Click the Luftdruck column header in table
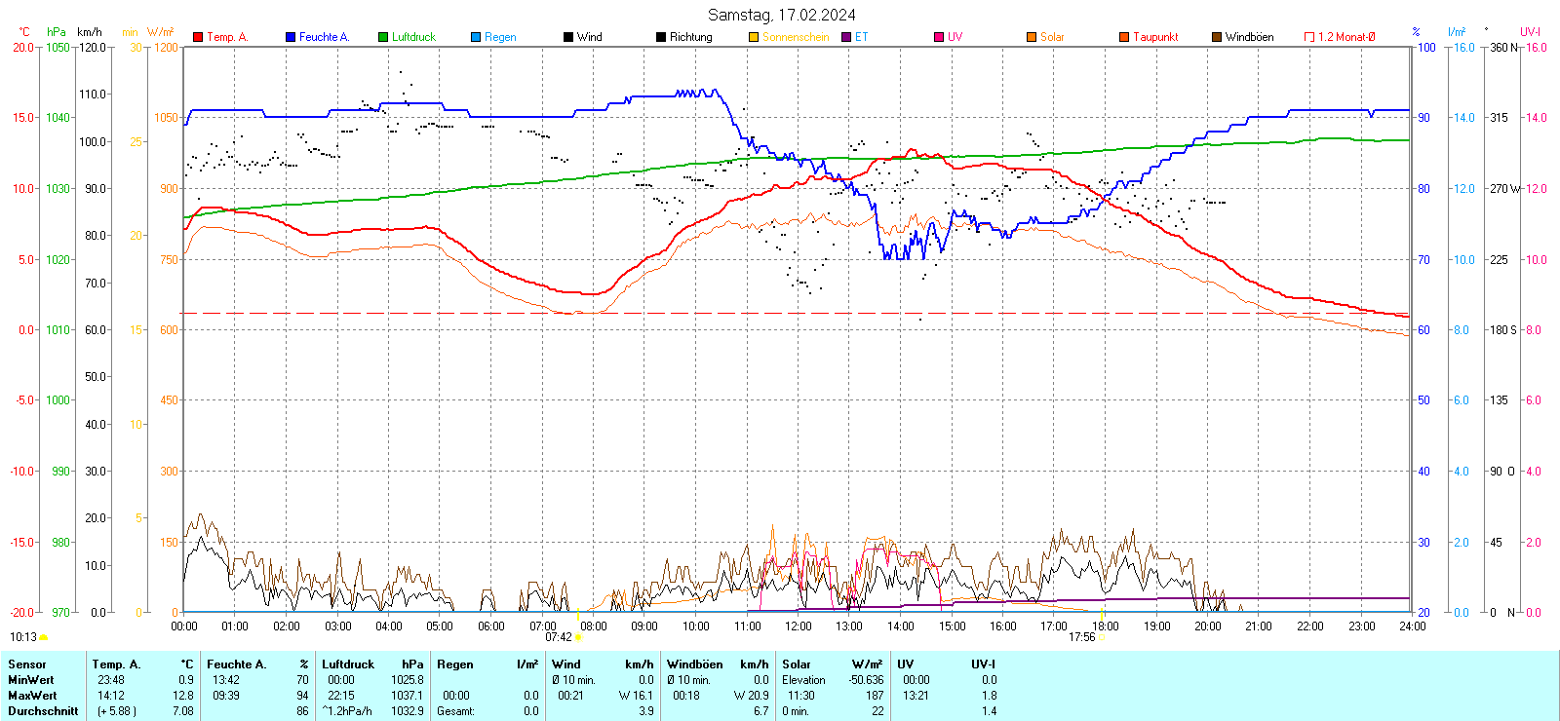Image resolution: width=1560 pixels, height=721 pixels. tap(348, 664)
